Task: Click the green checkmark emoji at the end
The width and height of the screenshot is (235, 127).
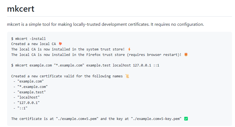Action: point(186,119)
